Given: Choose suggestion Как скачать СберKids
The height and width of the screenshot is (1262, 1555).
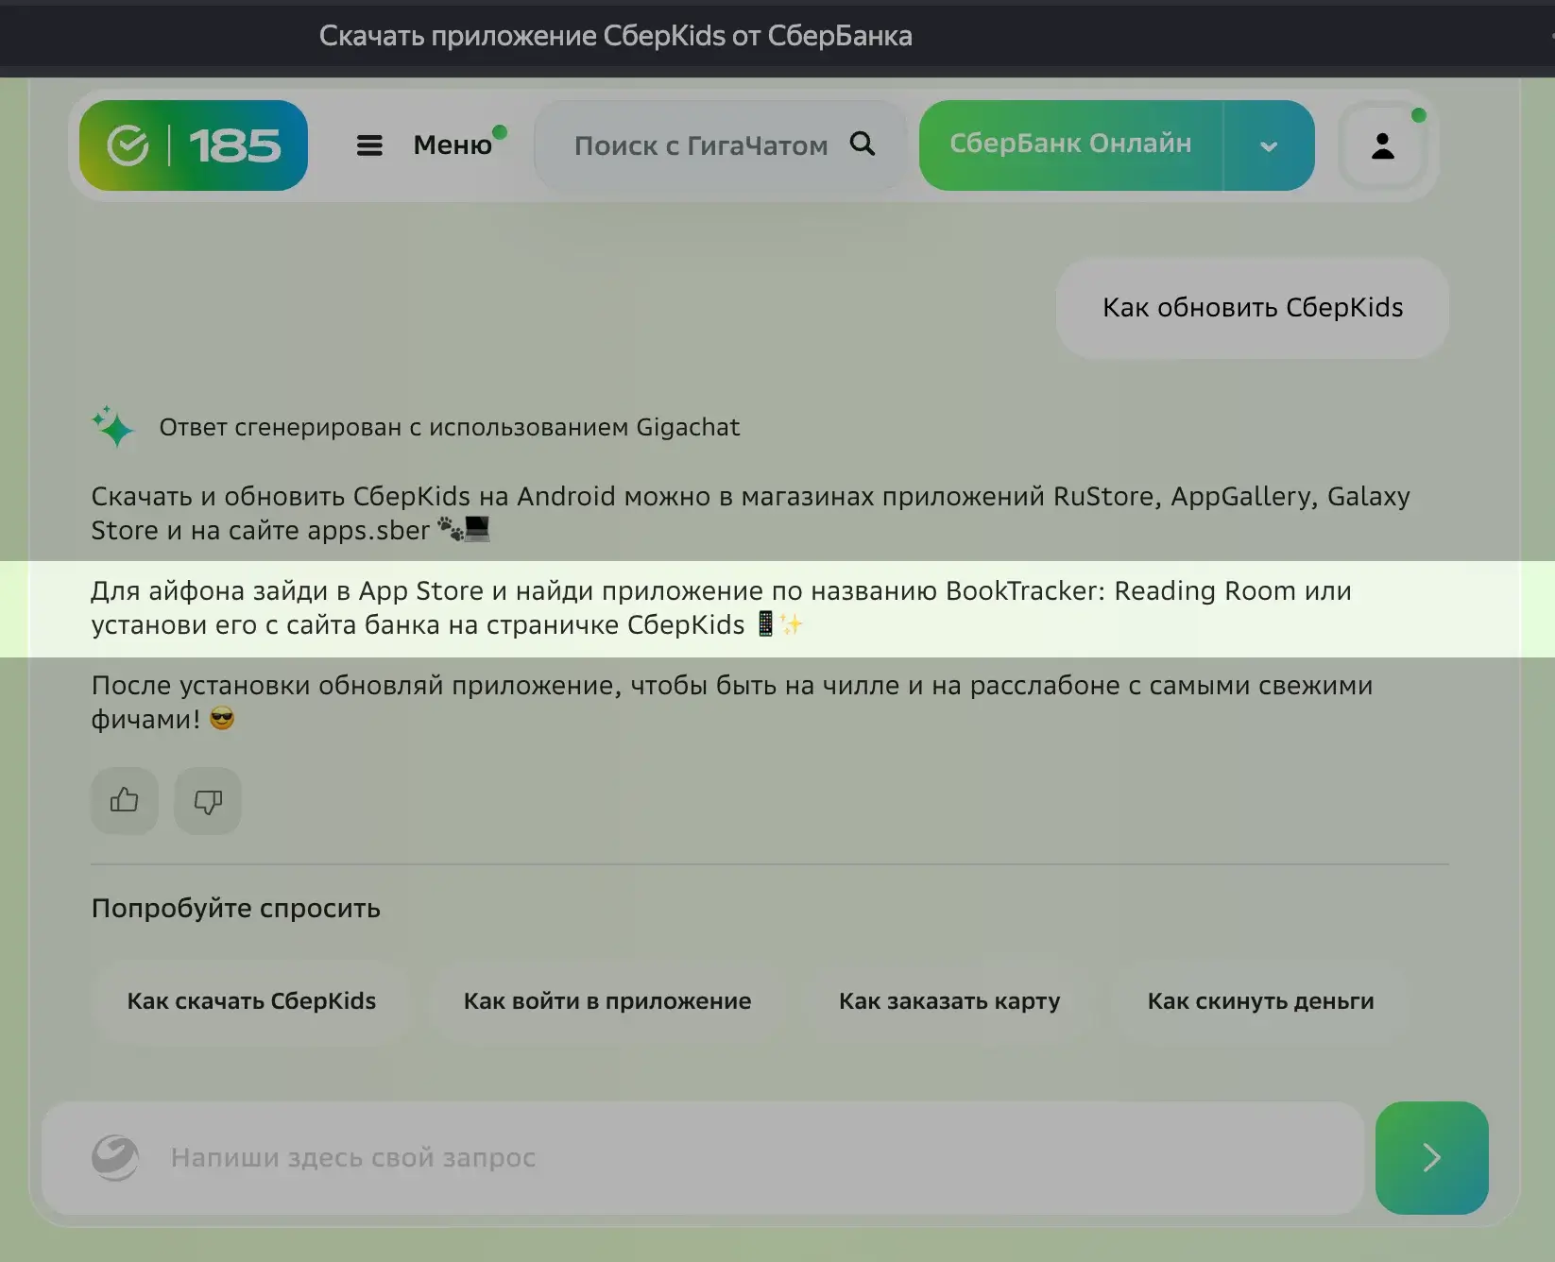Looking at the screenshot, I should click(x=251, y=1001).
